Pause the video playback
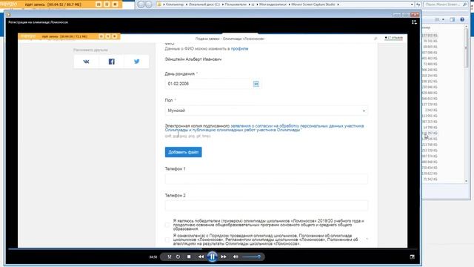 213,257
